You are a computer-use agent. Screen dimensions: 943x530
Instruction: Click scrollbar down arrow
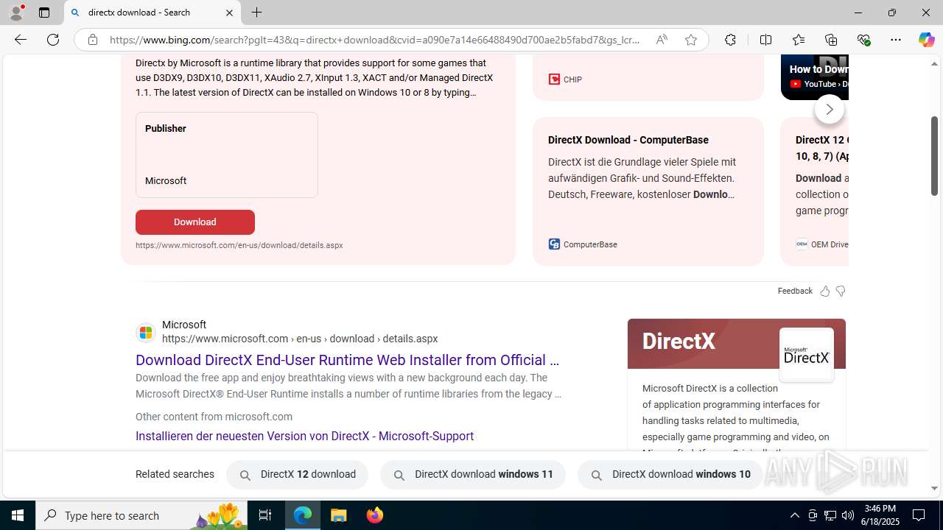[934, 488]
